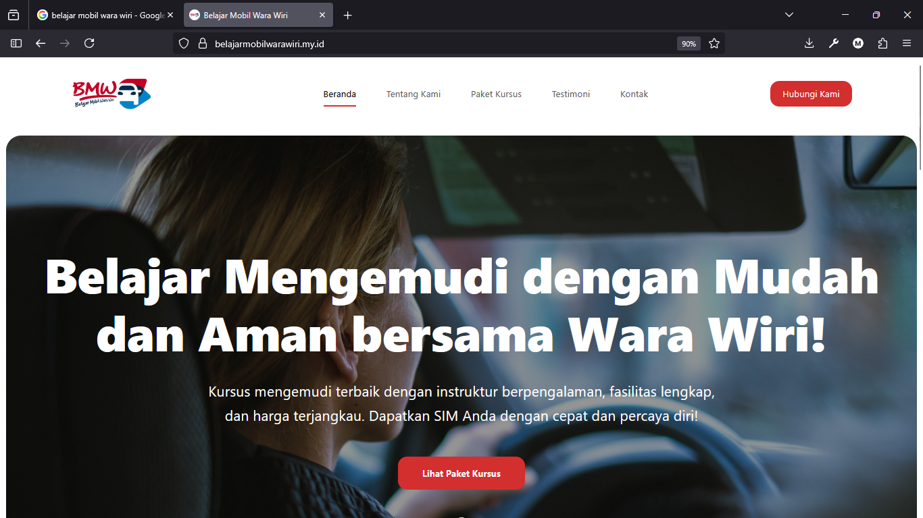The image size is (923, 518).
Task: Open the Paket Kursus page link
Action: pyautogui.click(x=496, y=94)
